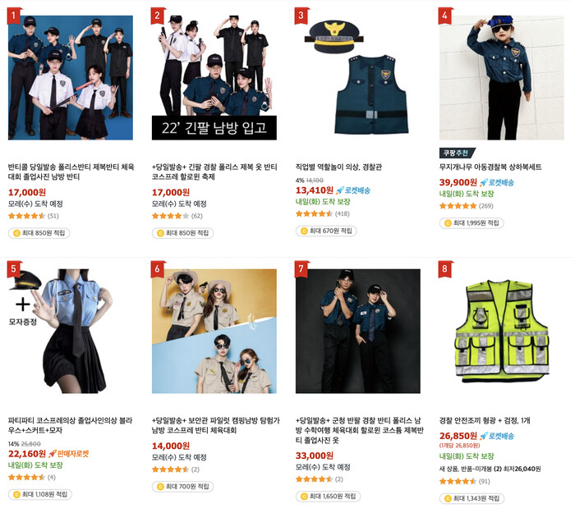Open title 직업별 역할놀이 의상, 경찰관

coord(338,167)
